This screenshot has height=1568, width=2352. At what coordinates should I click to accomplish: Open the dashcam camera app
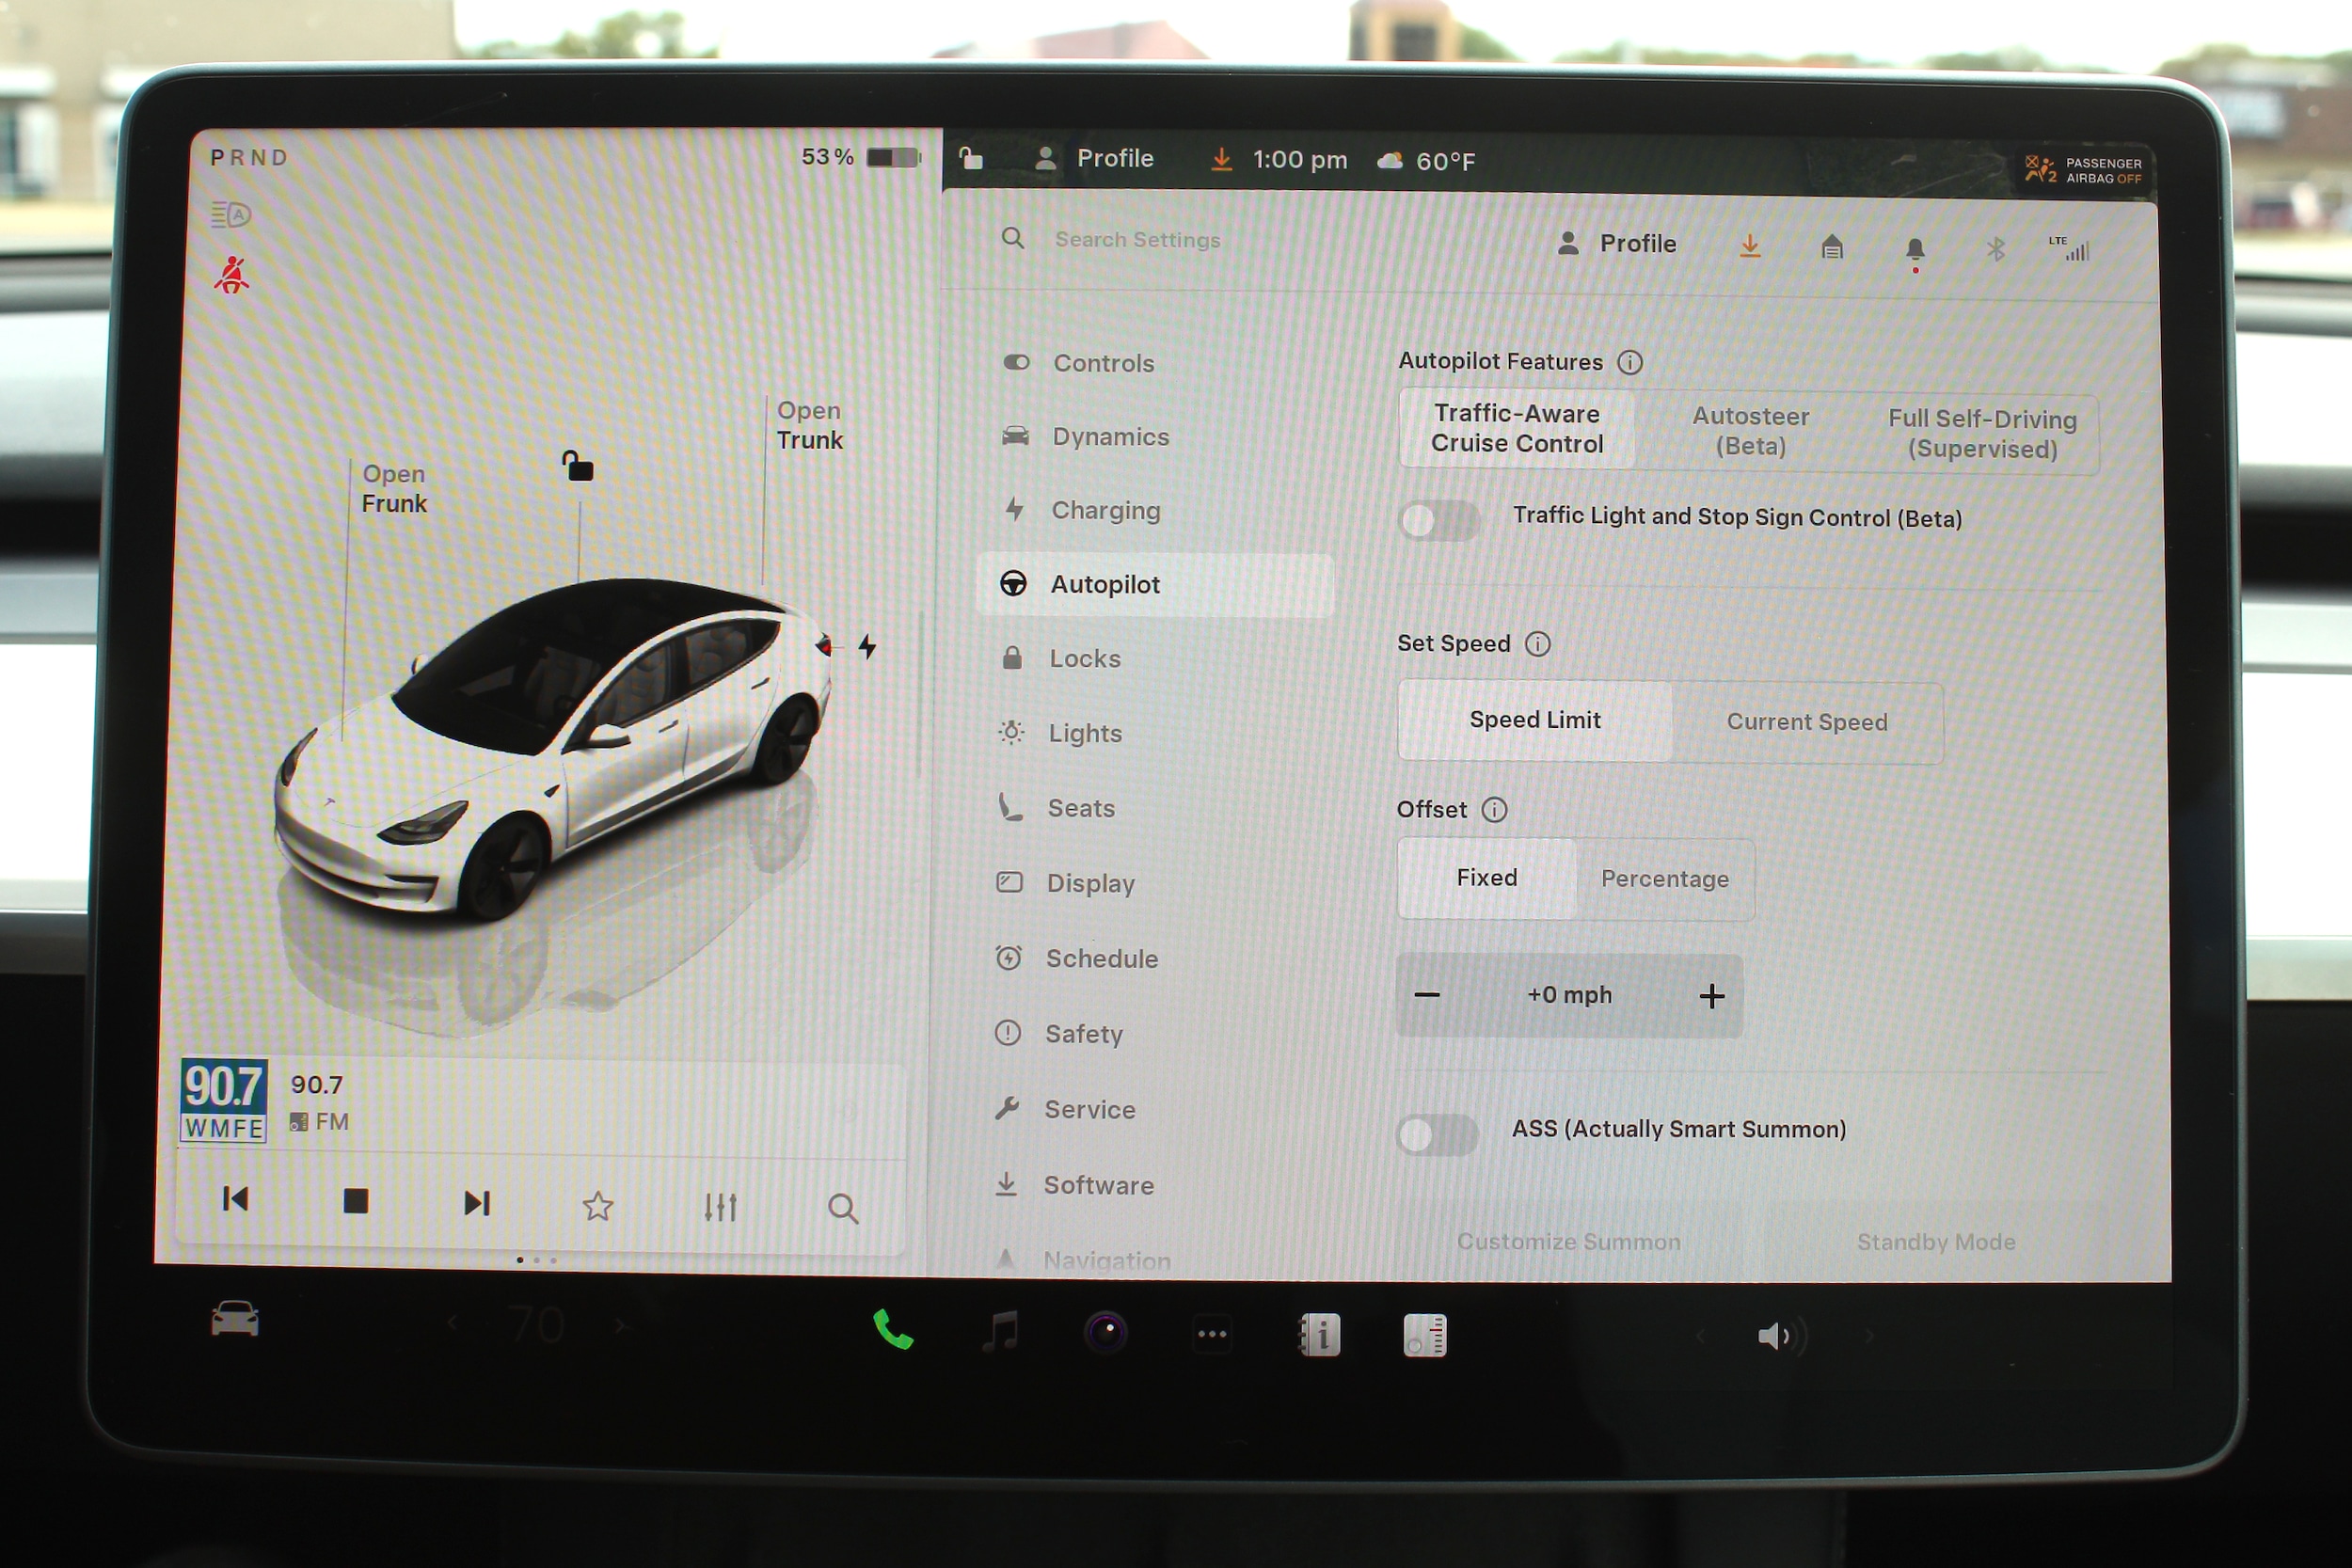click(x=1106, y=1332)
